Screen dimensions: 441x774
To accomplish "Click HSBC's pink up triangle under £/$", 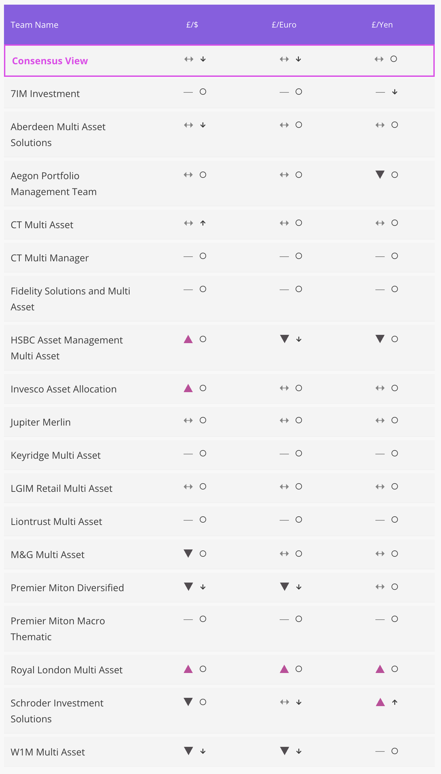I will pos(188,339).
